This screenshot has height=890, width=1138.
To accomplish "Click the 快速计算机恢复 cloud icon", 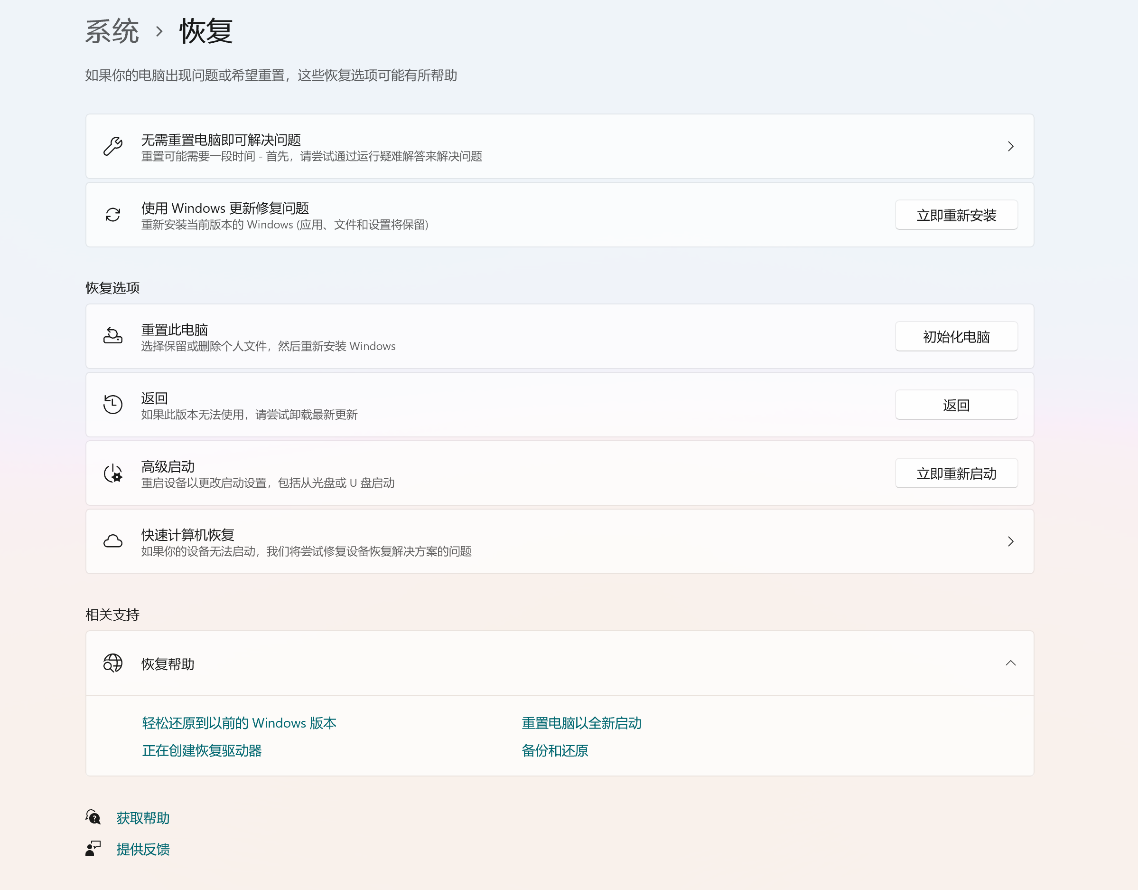I will pyautogui.click(x=112, y=541).
